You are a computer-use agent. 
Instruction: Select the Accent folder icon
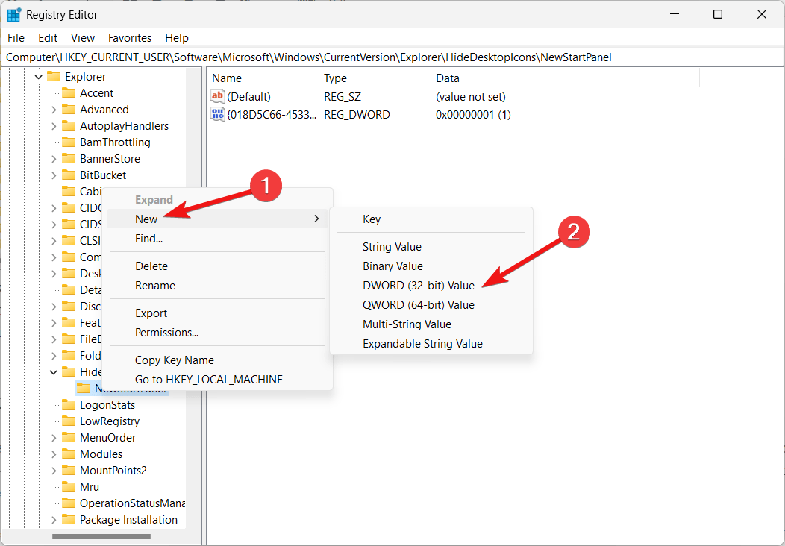coord(69,93)
